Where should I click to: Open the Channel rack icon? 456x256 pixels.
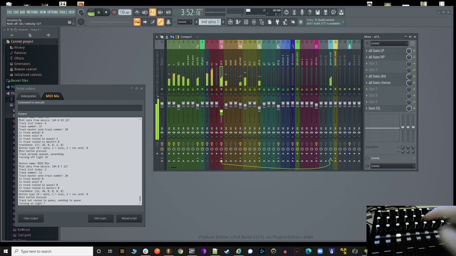pyautogui.click(x=246, y=22)
